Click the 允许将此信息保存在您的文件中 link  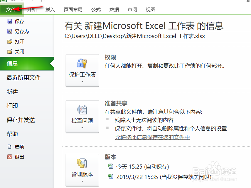(x=152, y=137)
